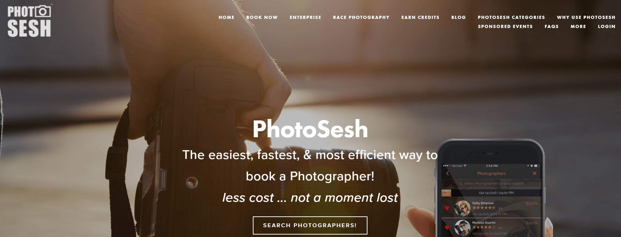
Task: Click the Login link
Action: tap(607, 26)
